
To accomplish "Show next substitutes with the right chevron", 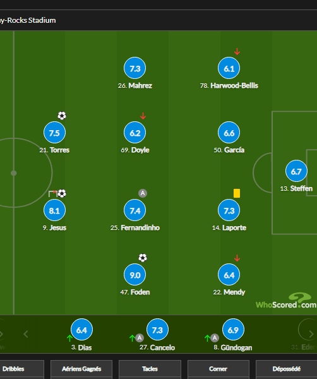I will point(311,334).
